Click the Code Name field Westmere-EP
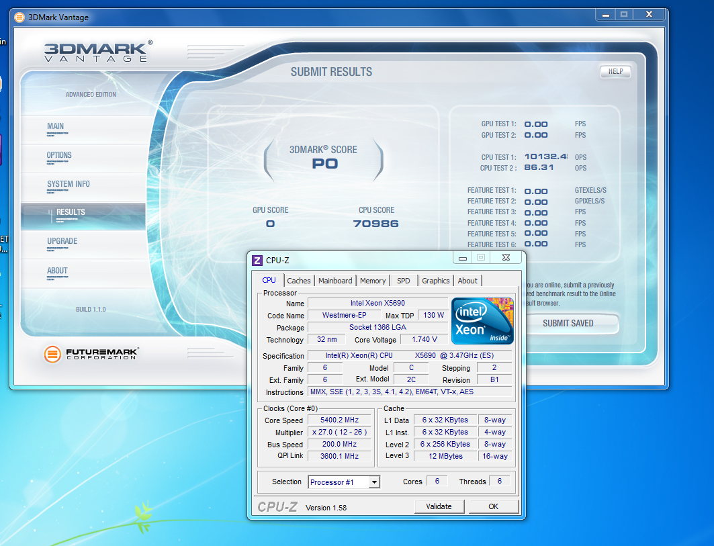 pyautogui.click(x=345, y=315)
